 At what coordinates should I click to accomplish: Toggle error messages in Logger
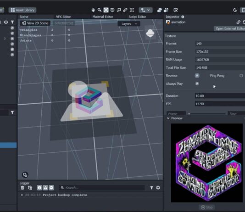[x=51, y=188]
